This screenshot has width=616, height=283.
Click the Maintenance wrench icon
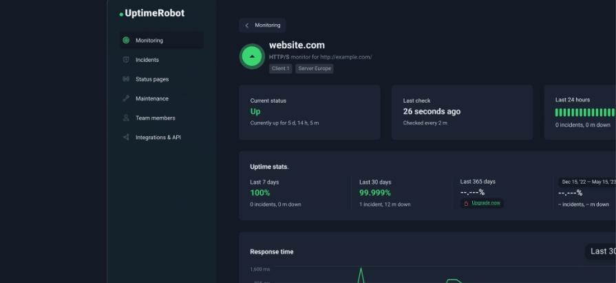(126, 98)
